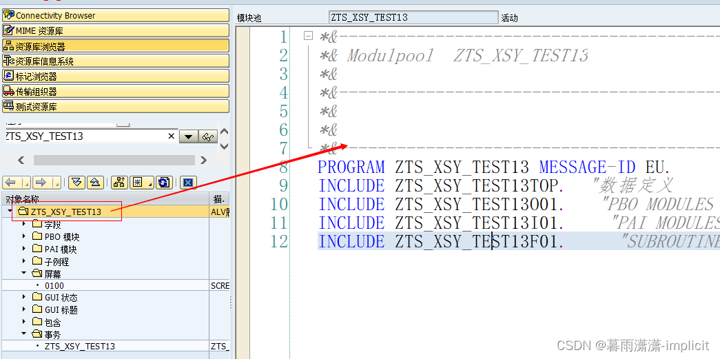The width and height of the screenshot is (720, 359).
Task: Go back with the left arrow
Action: click(10, 183)
